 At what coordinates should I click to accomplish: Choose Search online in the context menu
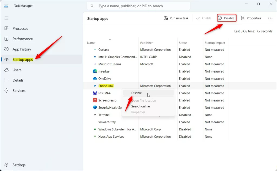pyautogui.click(x=149, y=106)
